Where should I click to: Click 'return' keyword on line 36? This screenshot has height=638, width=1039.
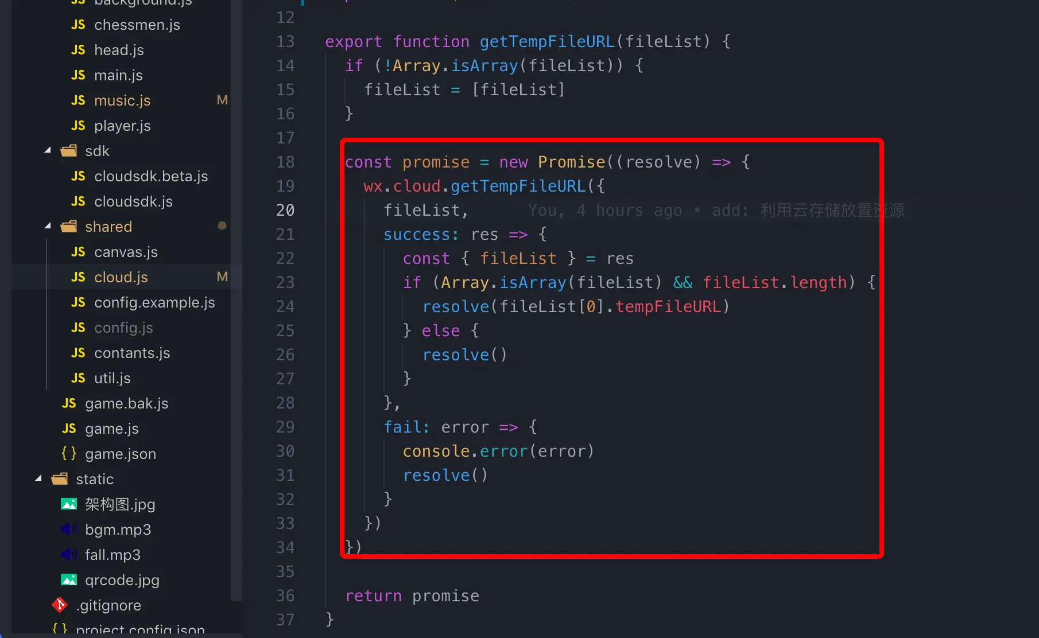(x=374, y=596)
